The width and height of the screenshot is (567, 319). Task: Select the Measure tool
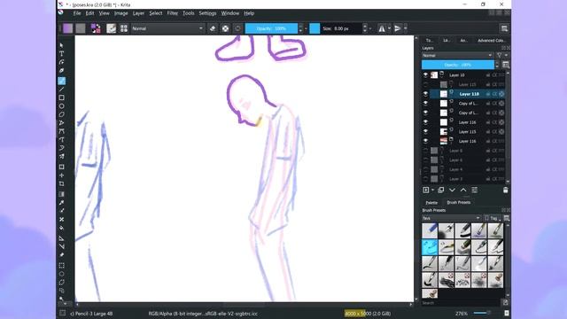click(x=61, y=246)
